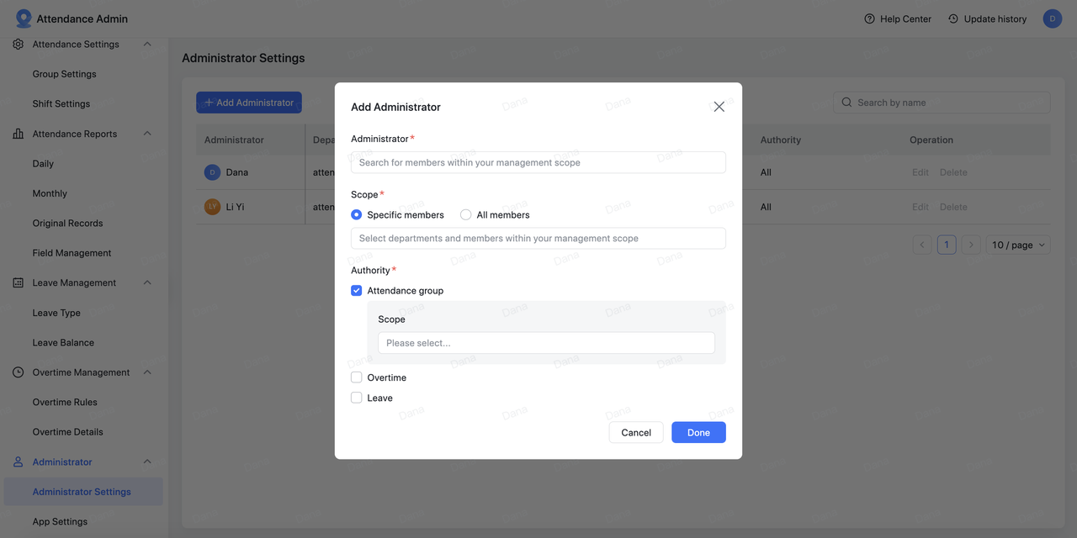The width and height of the screenshot is (1077, 538).
Task: Click the Overtime Management clock icon
Action: (19, 372)
